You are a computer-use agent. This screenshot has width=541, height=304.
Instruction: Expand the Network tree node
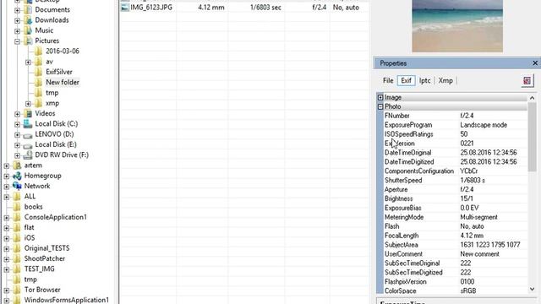[x=6, y=187]
